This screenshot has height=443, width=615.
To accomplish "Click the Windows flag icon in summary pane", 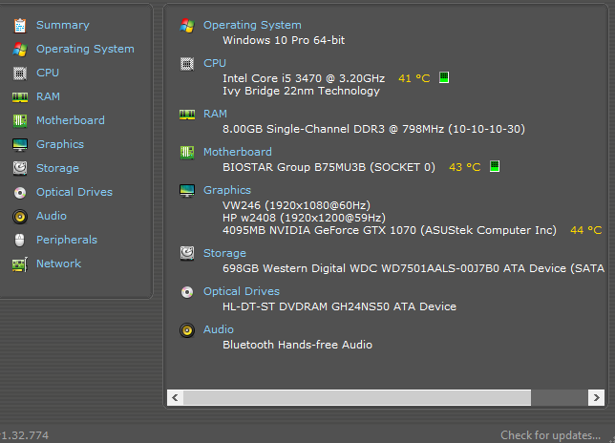I will (187, 26).
